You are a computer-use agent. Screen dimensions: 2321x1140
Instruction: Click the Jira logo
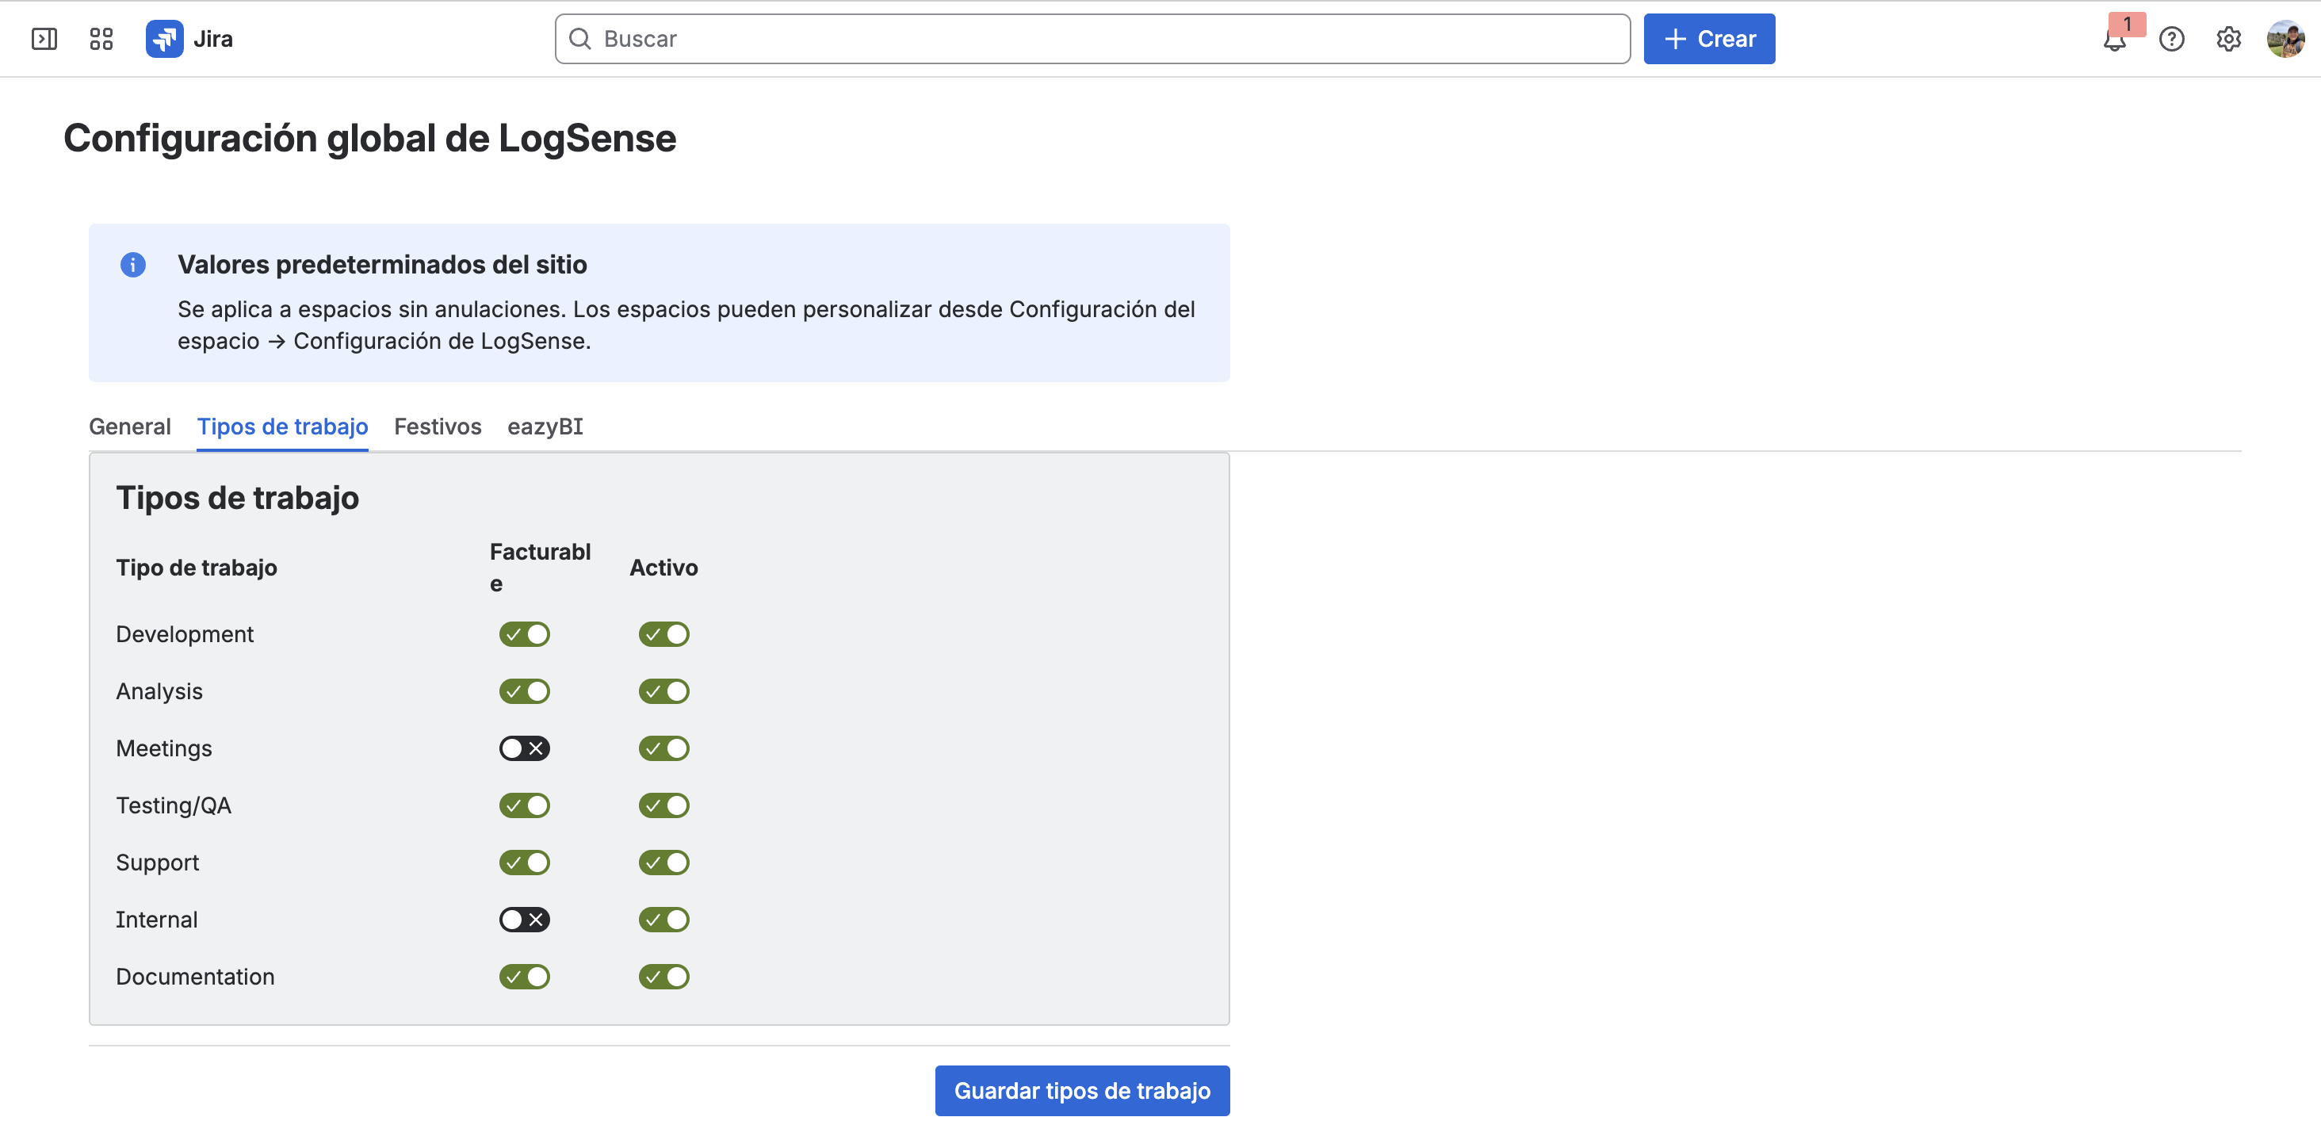189,39
